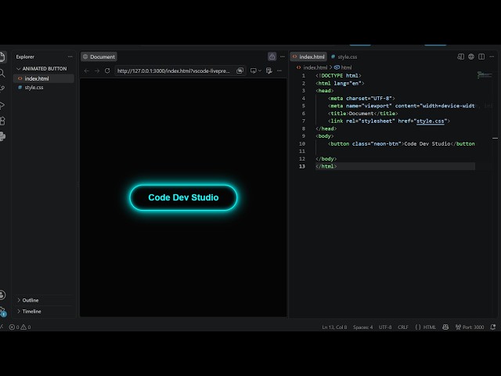Go forward in the live preview browser

(x=97, y=70)
